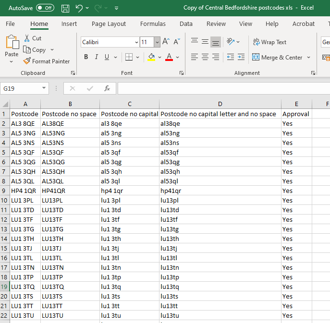Open the Underline style dropdown arrow
The image size is (330, 323).
point(116,57)
